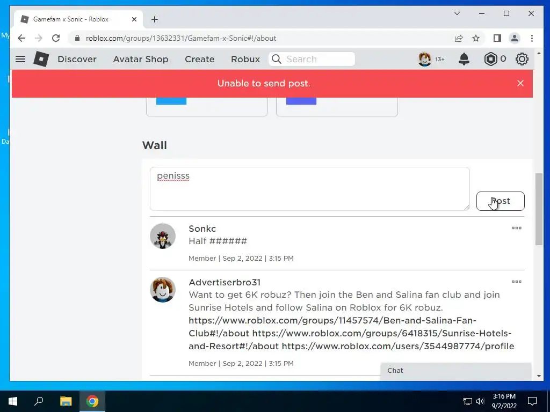
Task: View site information lock icon
Action: [x=77, y=38]
